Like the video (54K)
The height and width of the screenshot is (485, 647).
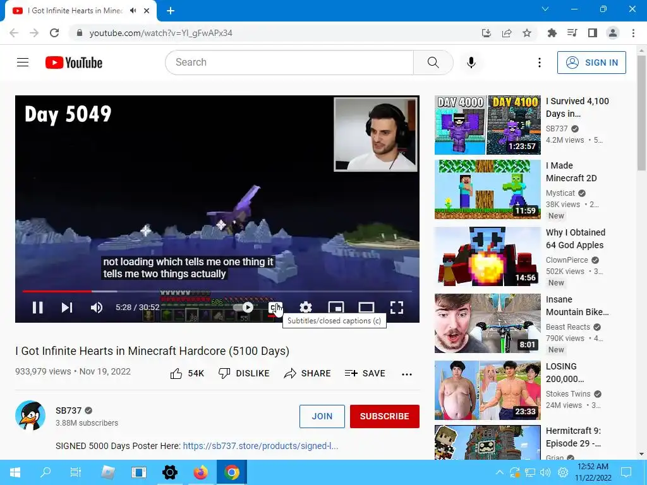tap(187, 374)
